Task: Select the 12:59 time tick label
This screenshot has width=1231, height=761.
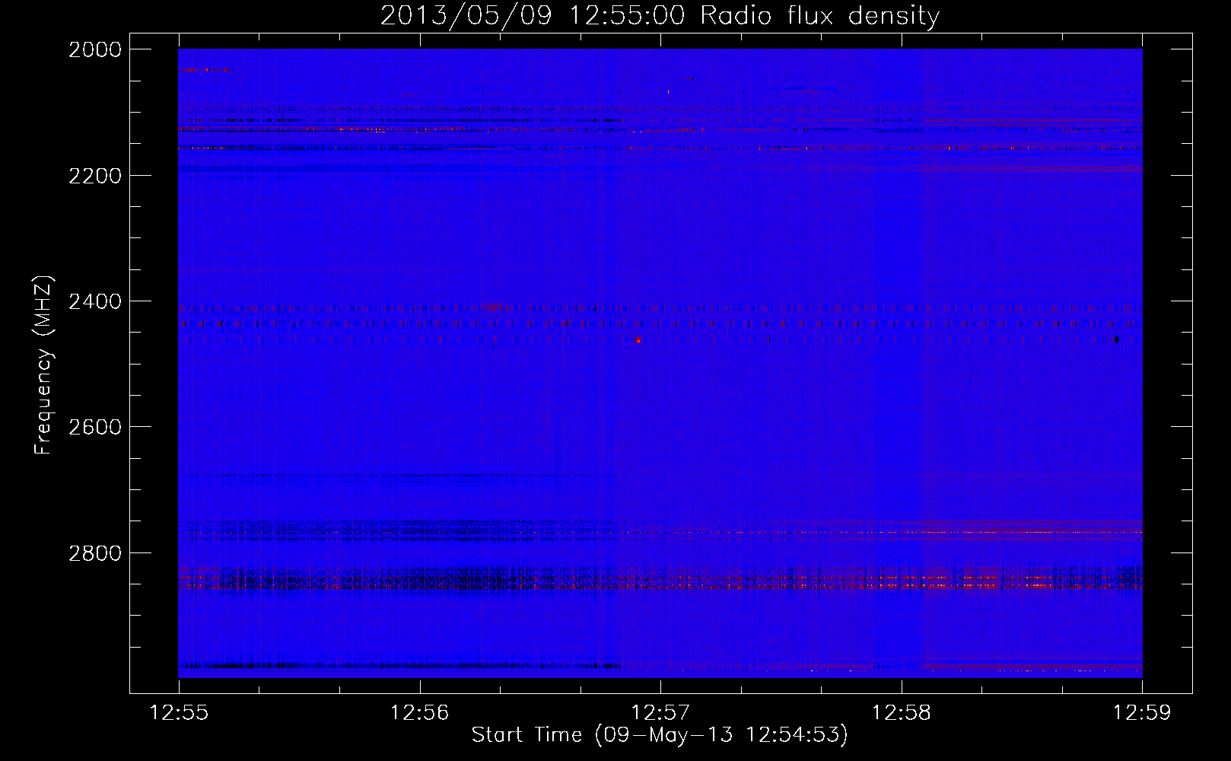Action: pyautogui.click(x=1142, y=713)
